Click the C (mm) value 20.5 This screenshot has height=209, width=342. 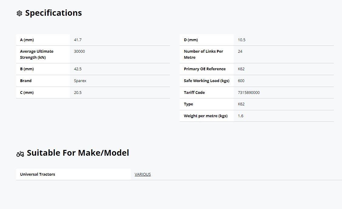(x=78, y=92)
